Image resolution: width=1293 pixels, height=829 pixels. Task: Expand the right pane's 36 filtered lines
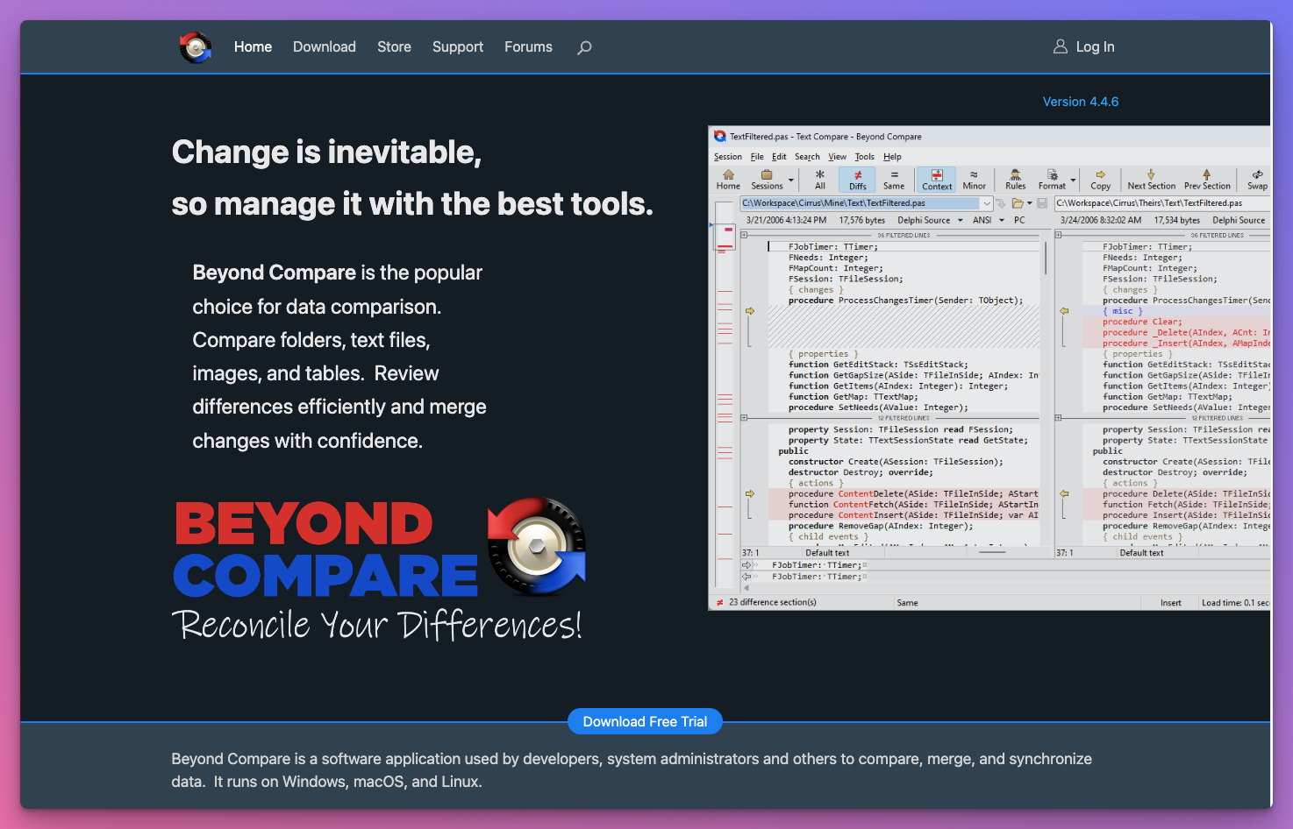click(1058, 235)
